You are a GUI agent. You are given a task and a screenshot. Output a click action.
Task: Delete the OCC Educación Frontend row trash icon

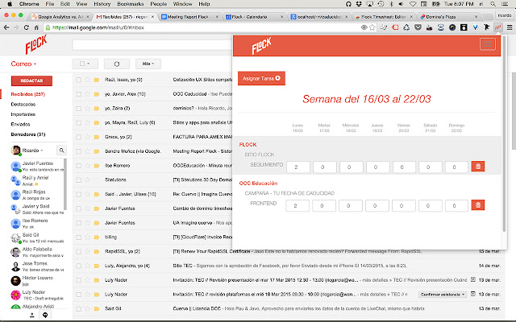click(478, 205)
